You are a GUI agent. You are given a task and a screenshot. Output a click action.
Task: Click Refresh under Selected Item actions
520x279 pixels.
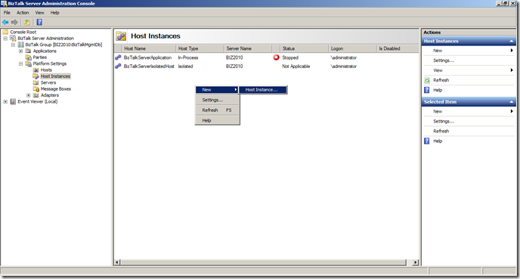[x=441, y=131]
